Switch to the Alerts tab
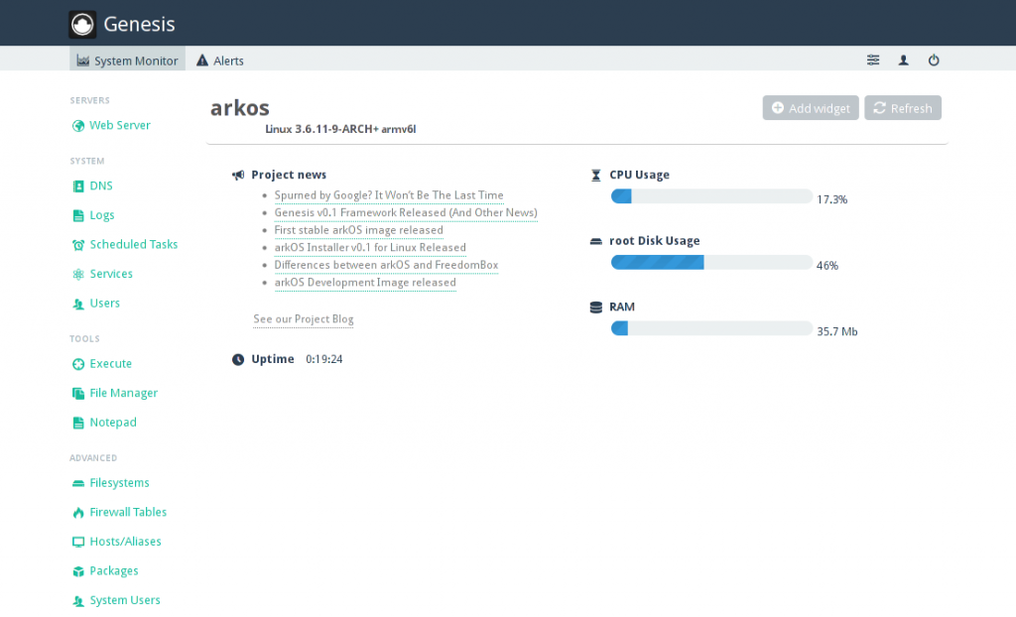 219,60
